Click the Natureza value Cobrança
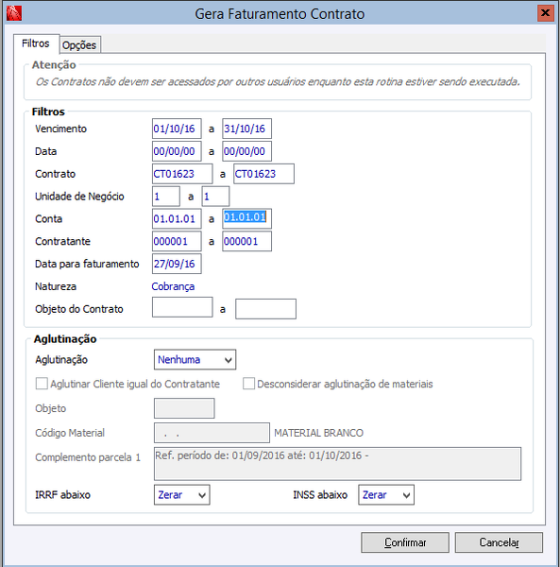 tap(173, 286)
